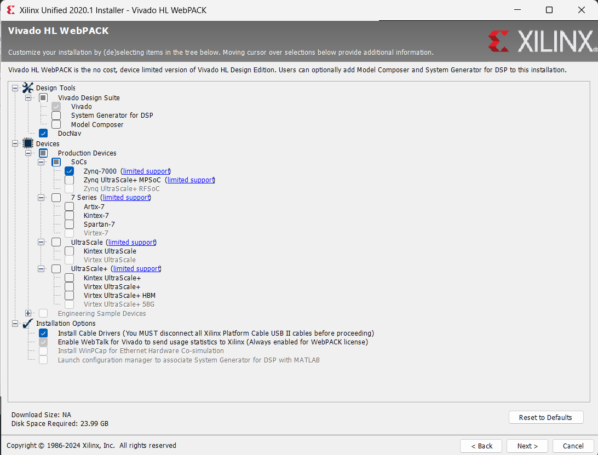Toggle the Production Devices checkbox
Screen dimensions: 598x455
point(43,153)
